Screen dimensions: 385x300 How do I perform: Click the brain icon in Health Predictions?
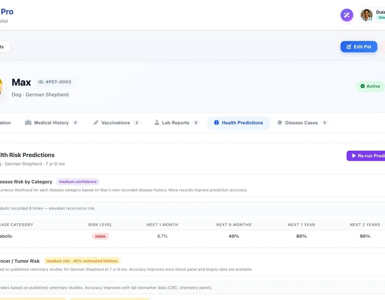(x=217, y=122)
